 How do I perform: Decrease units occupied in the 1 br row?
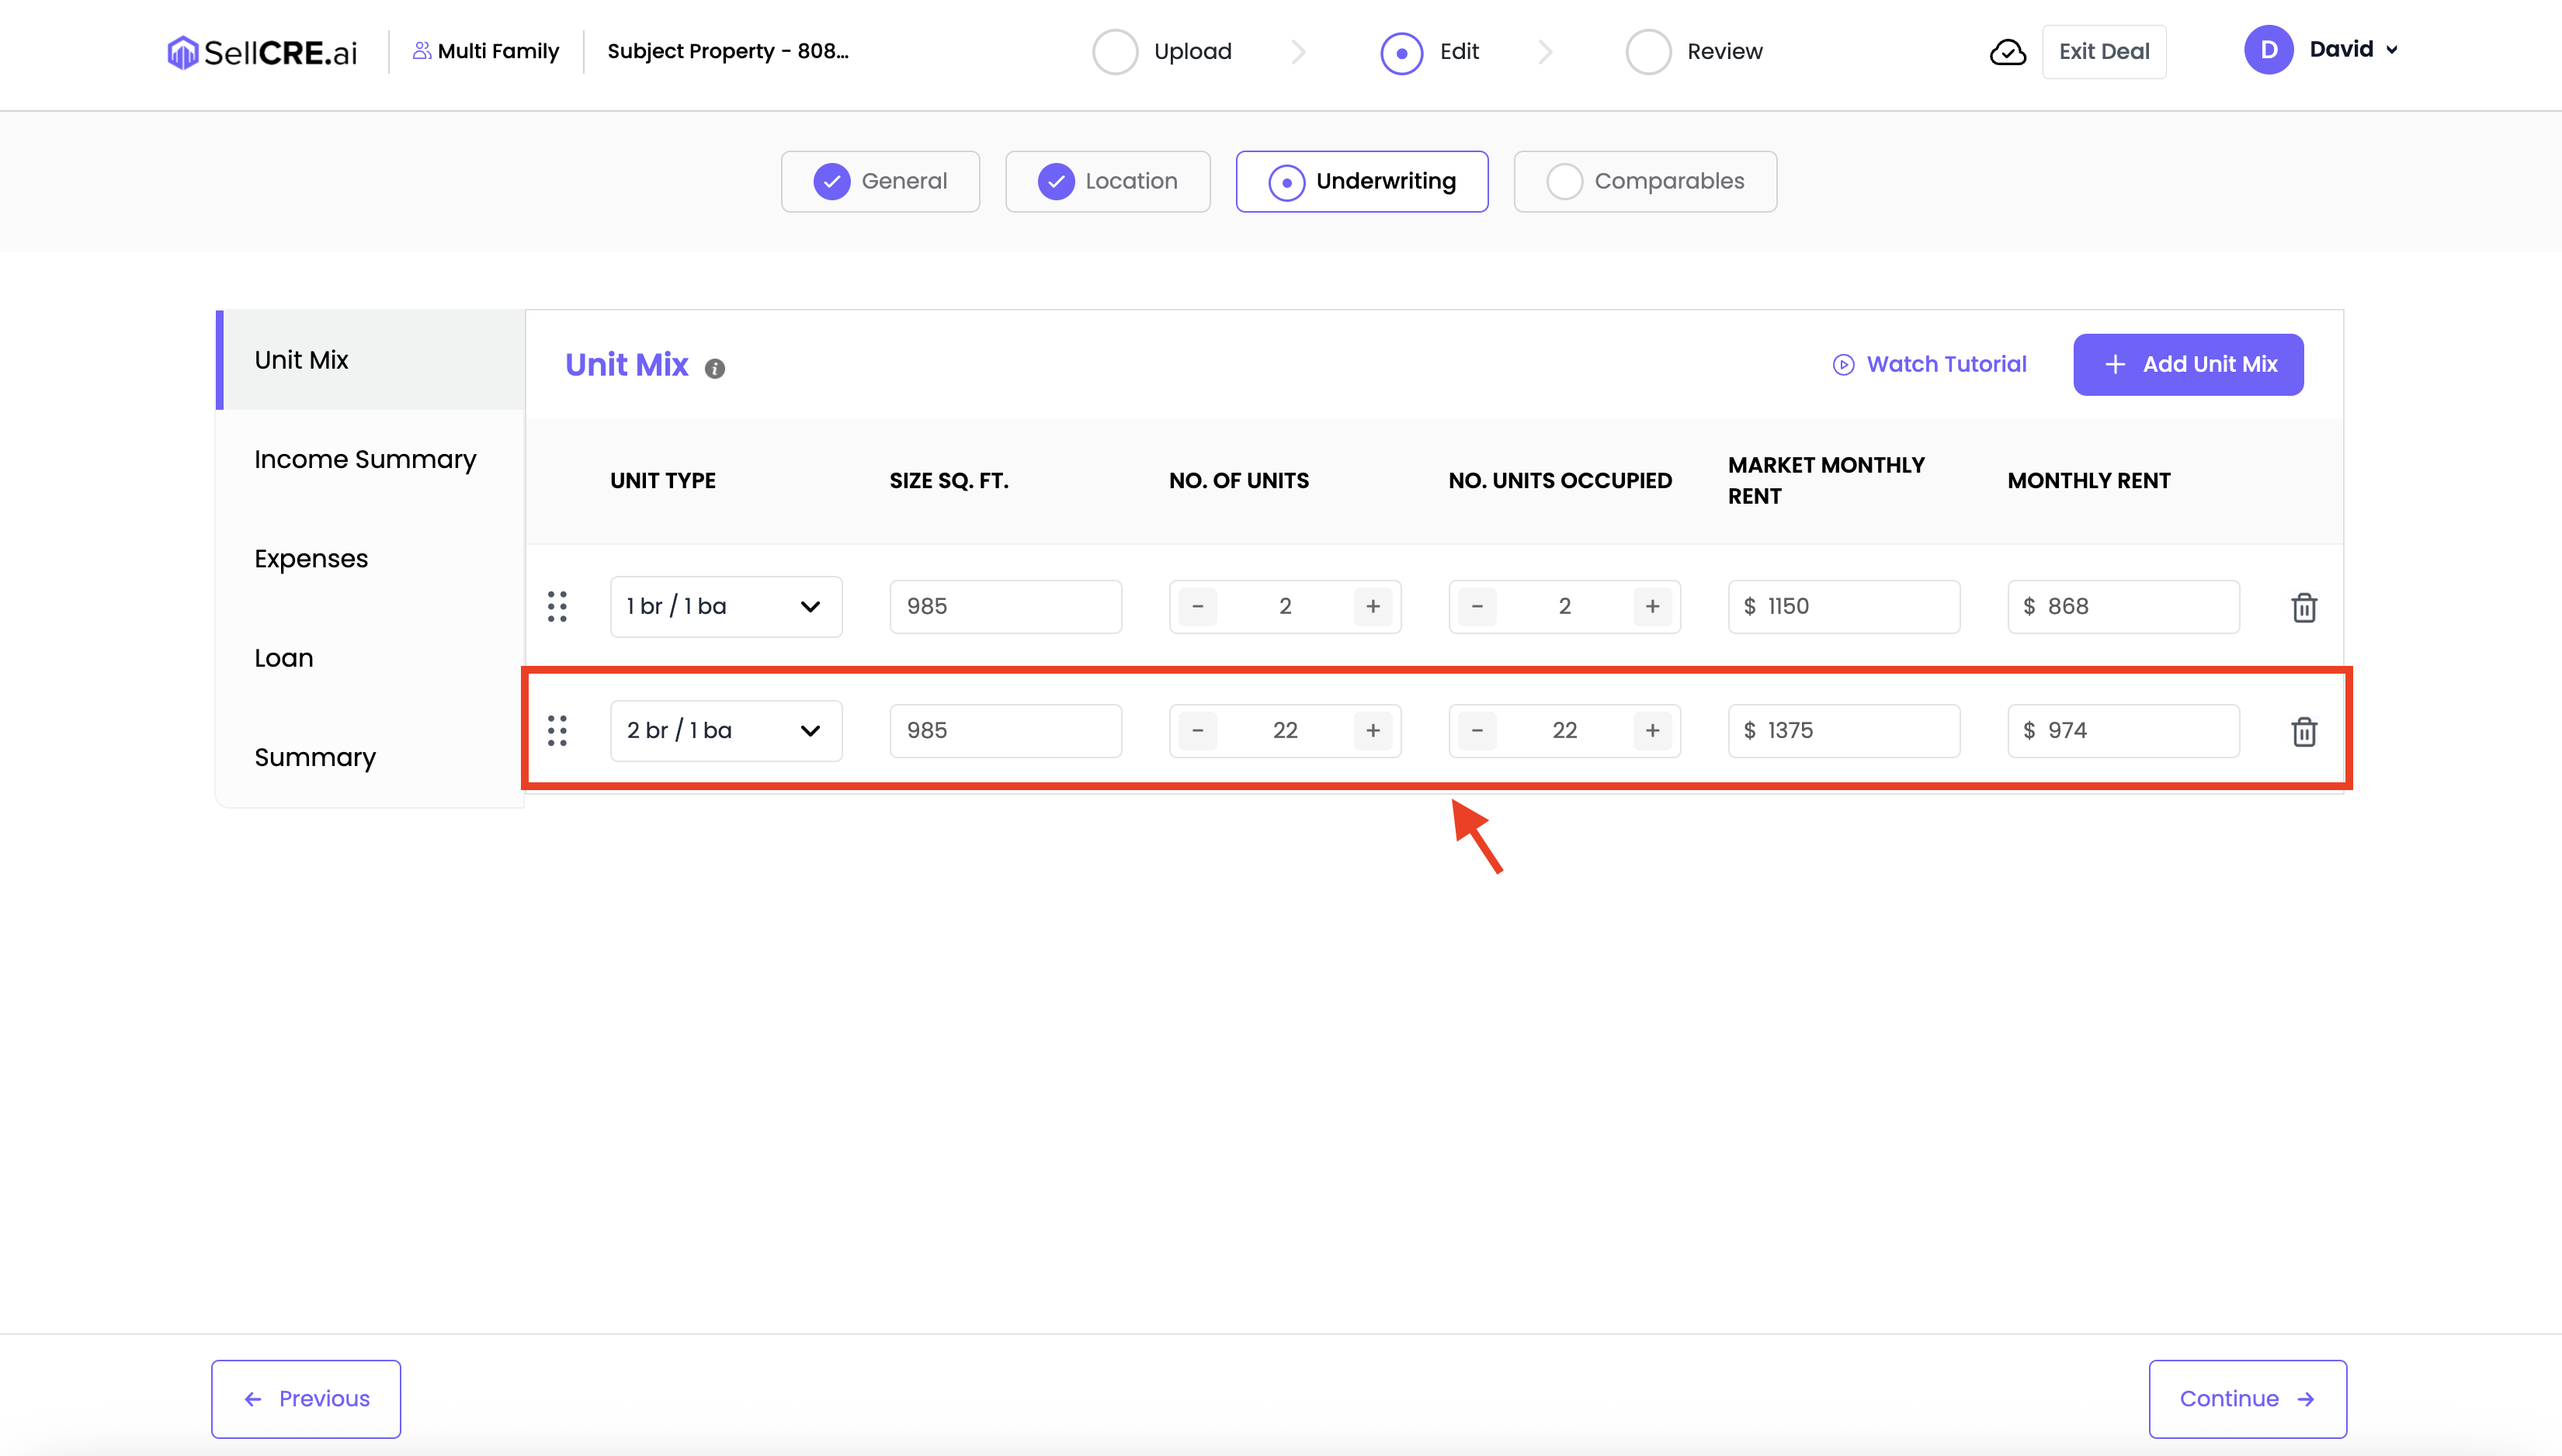pos(1477,606)
